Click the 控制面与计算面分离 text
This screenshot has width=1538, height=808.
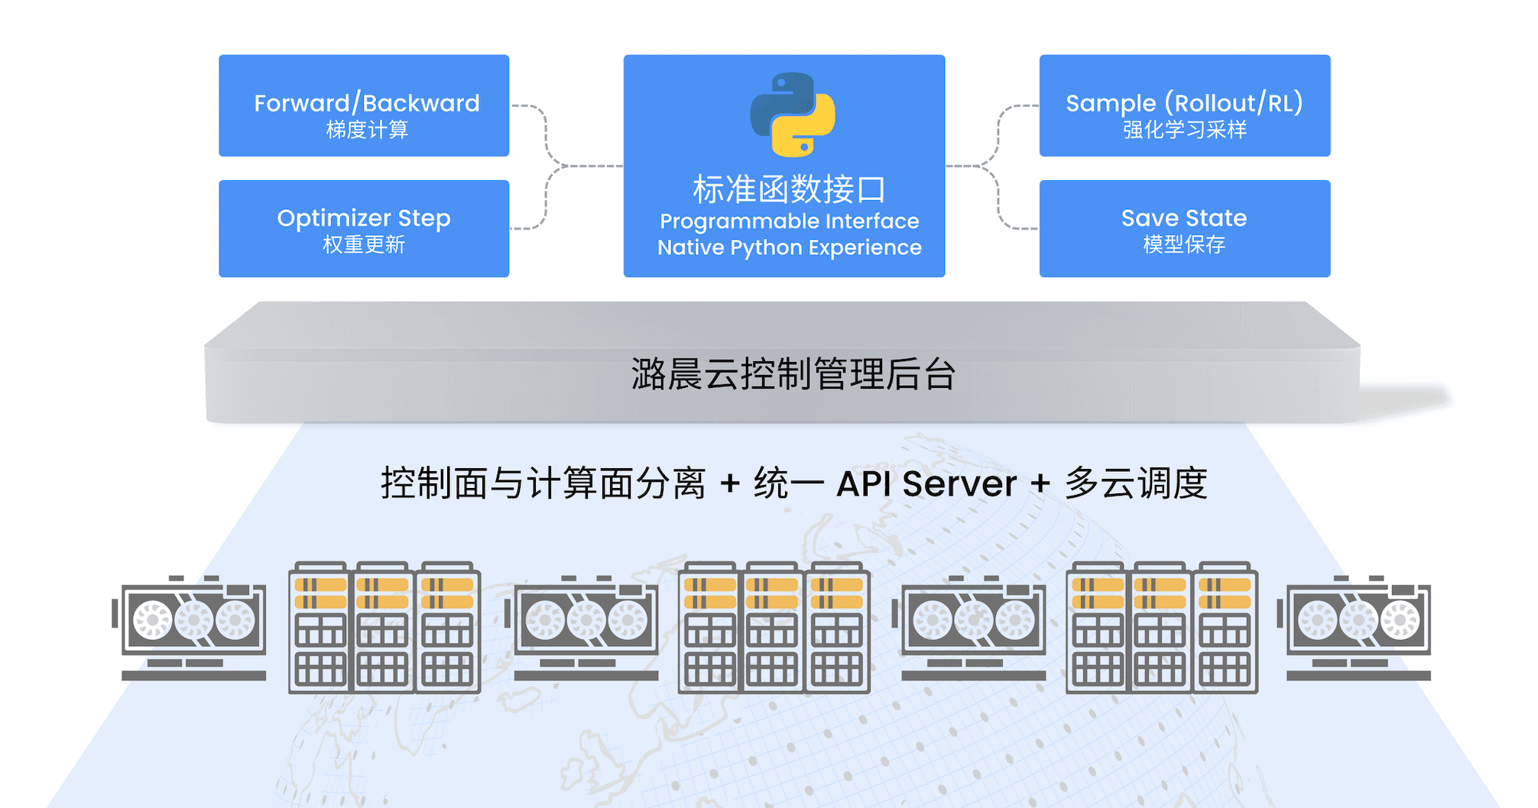(543, 483)
